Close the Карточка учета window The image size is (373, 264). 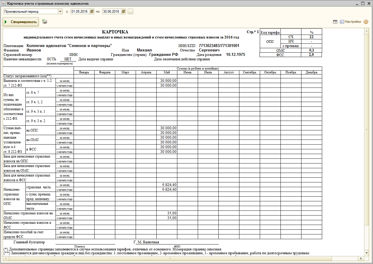coord(369,4)
